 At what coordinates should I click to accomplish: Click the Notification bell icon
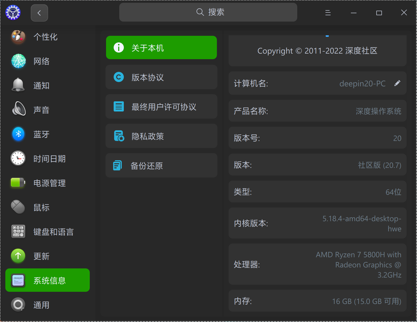coord(18,85)
